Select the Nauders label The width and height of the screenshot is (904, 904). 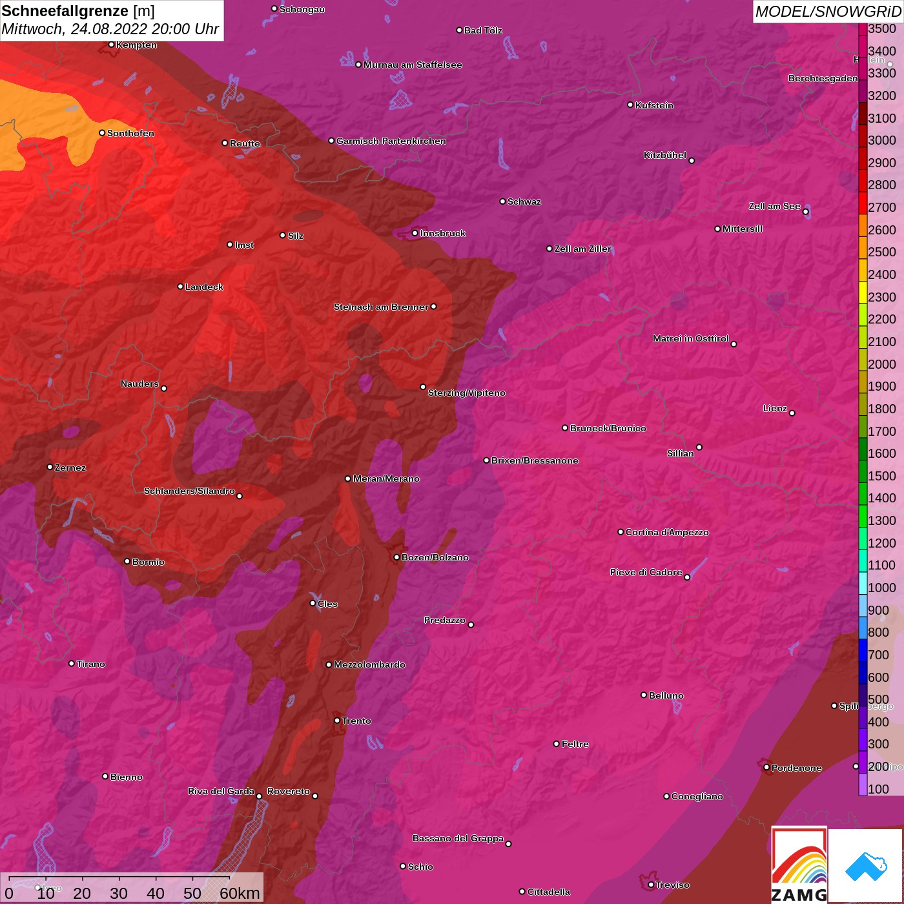pyautogui.click(x=139, y=384)
